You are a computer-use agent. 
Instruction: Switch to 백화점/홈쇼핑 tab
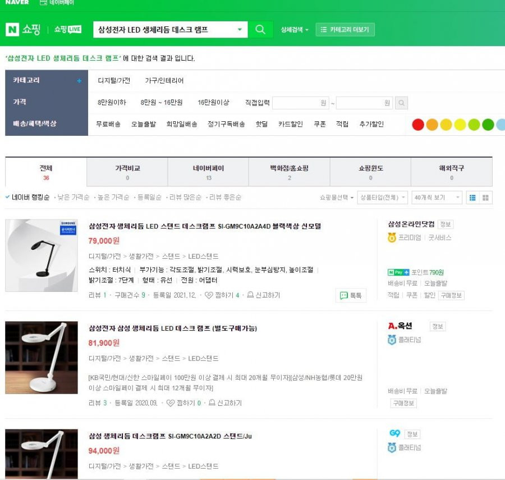click(289, 172)
